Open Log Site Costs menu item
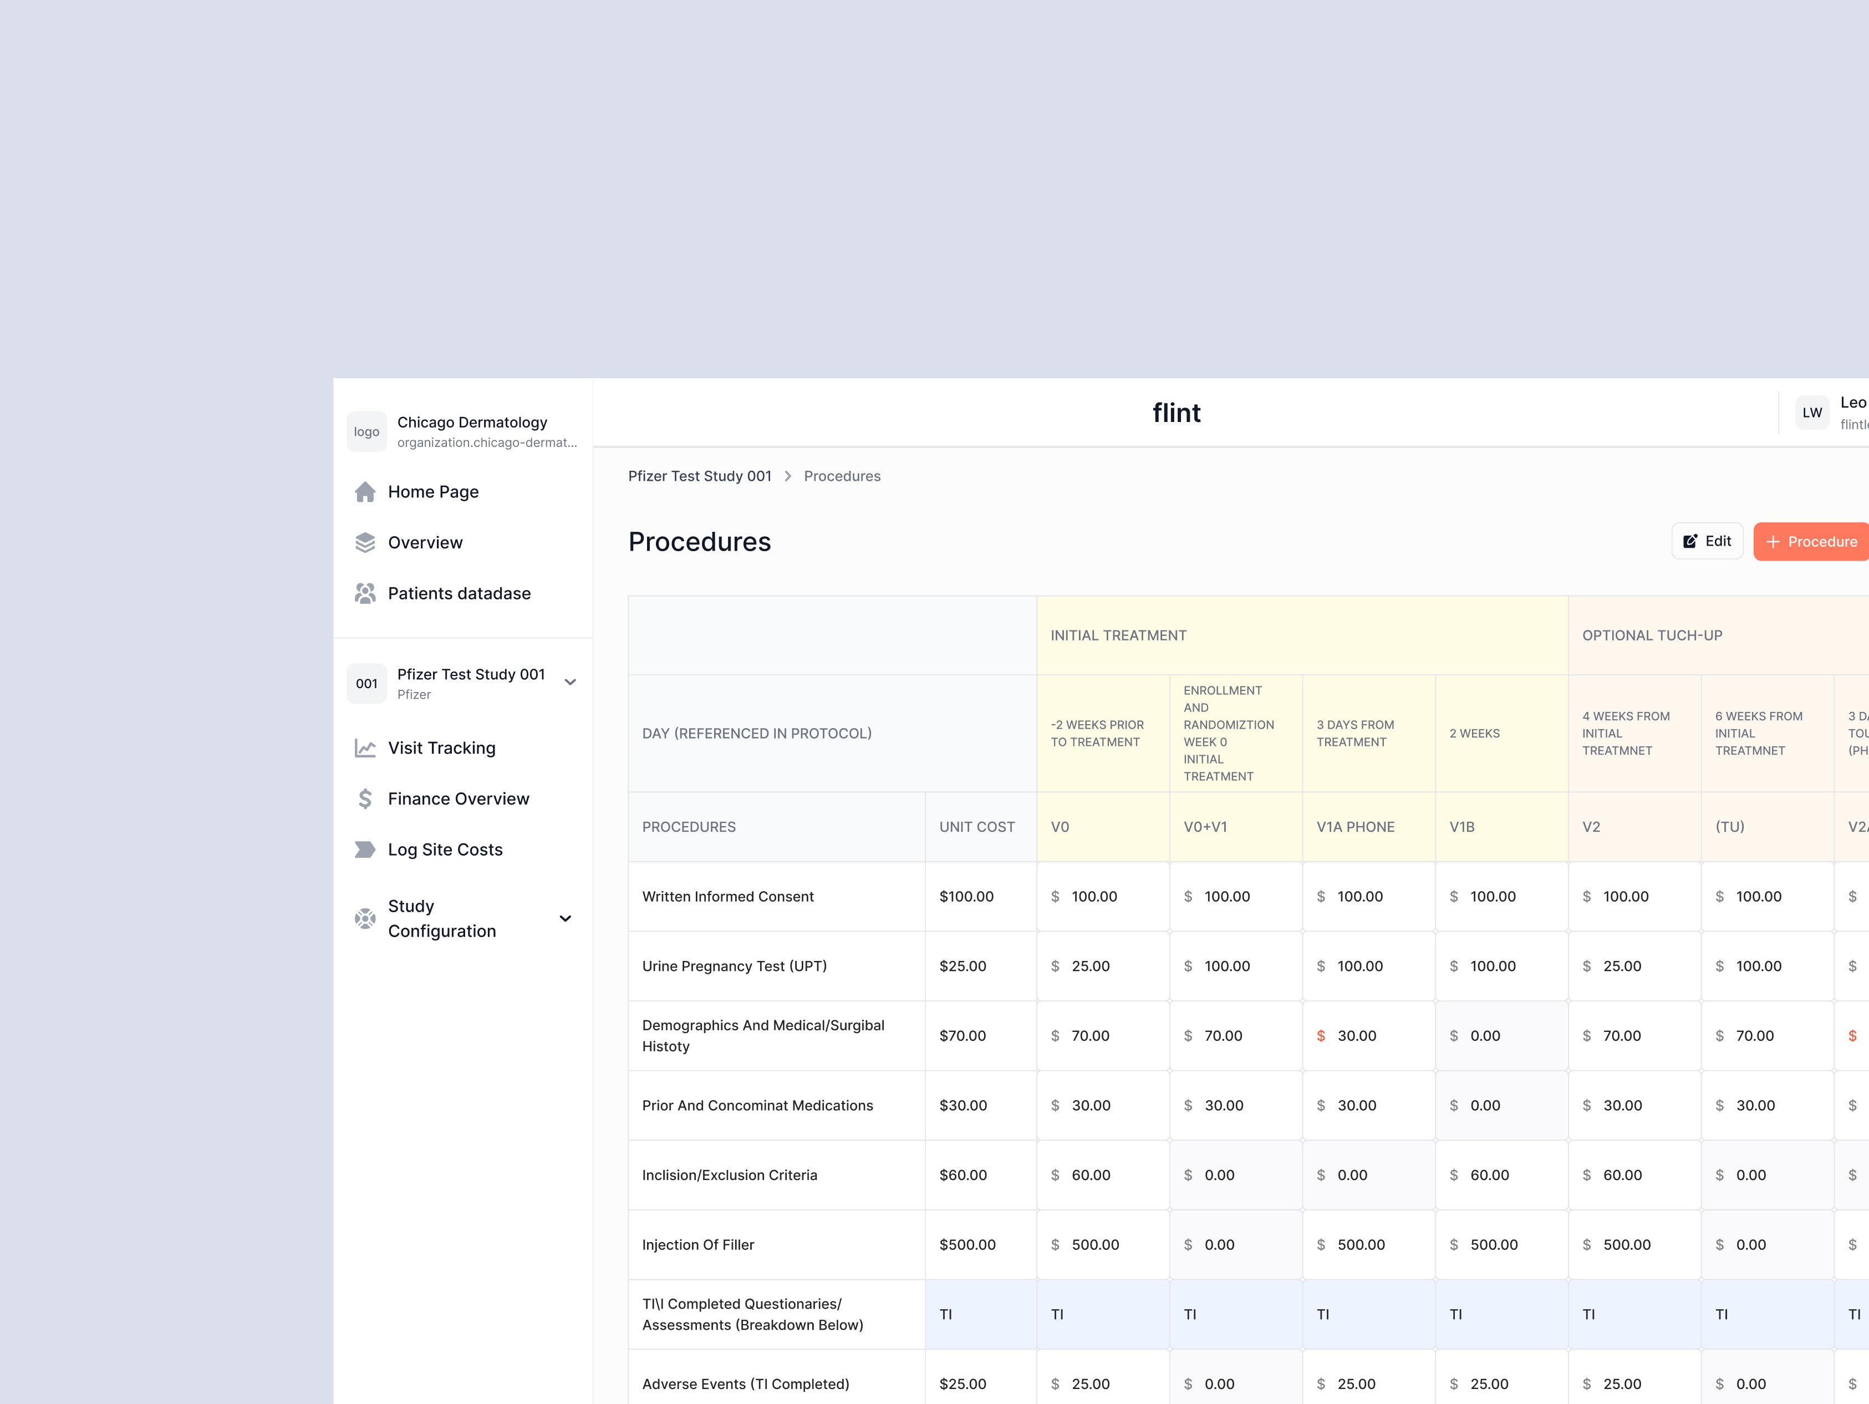1869x1404 pixels. click(445, 849)
